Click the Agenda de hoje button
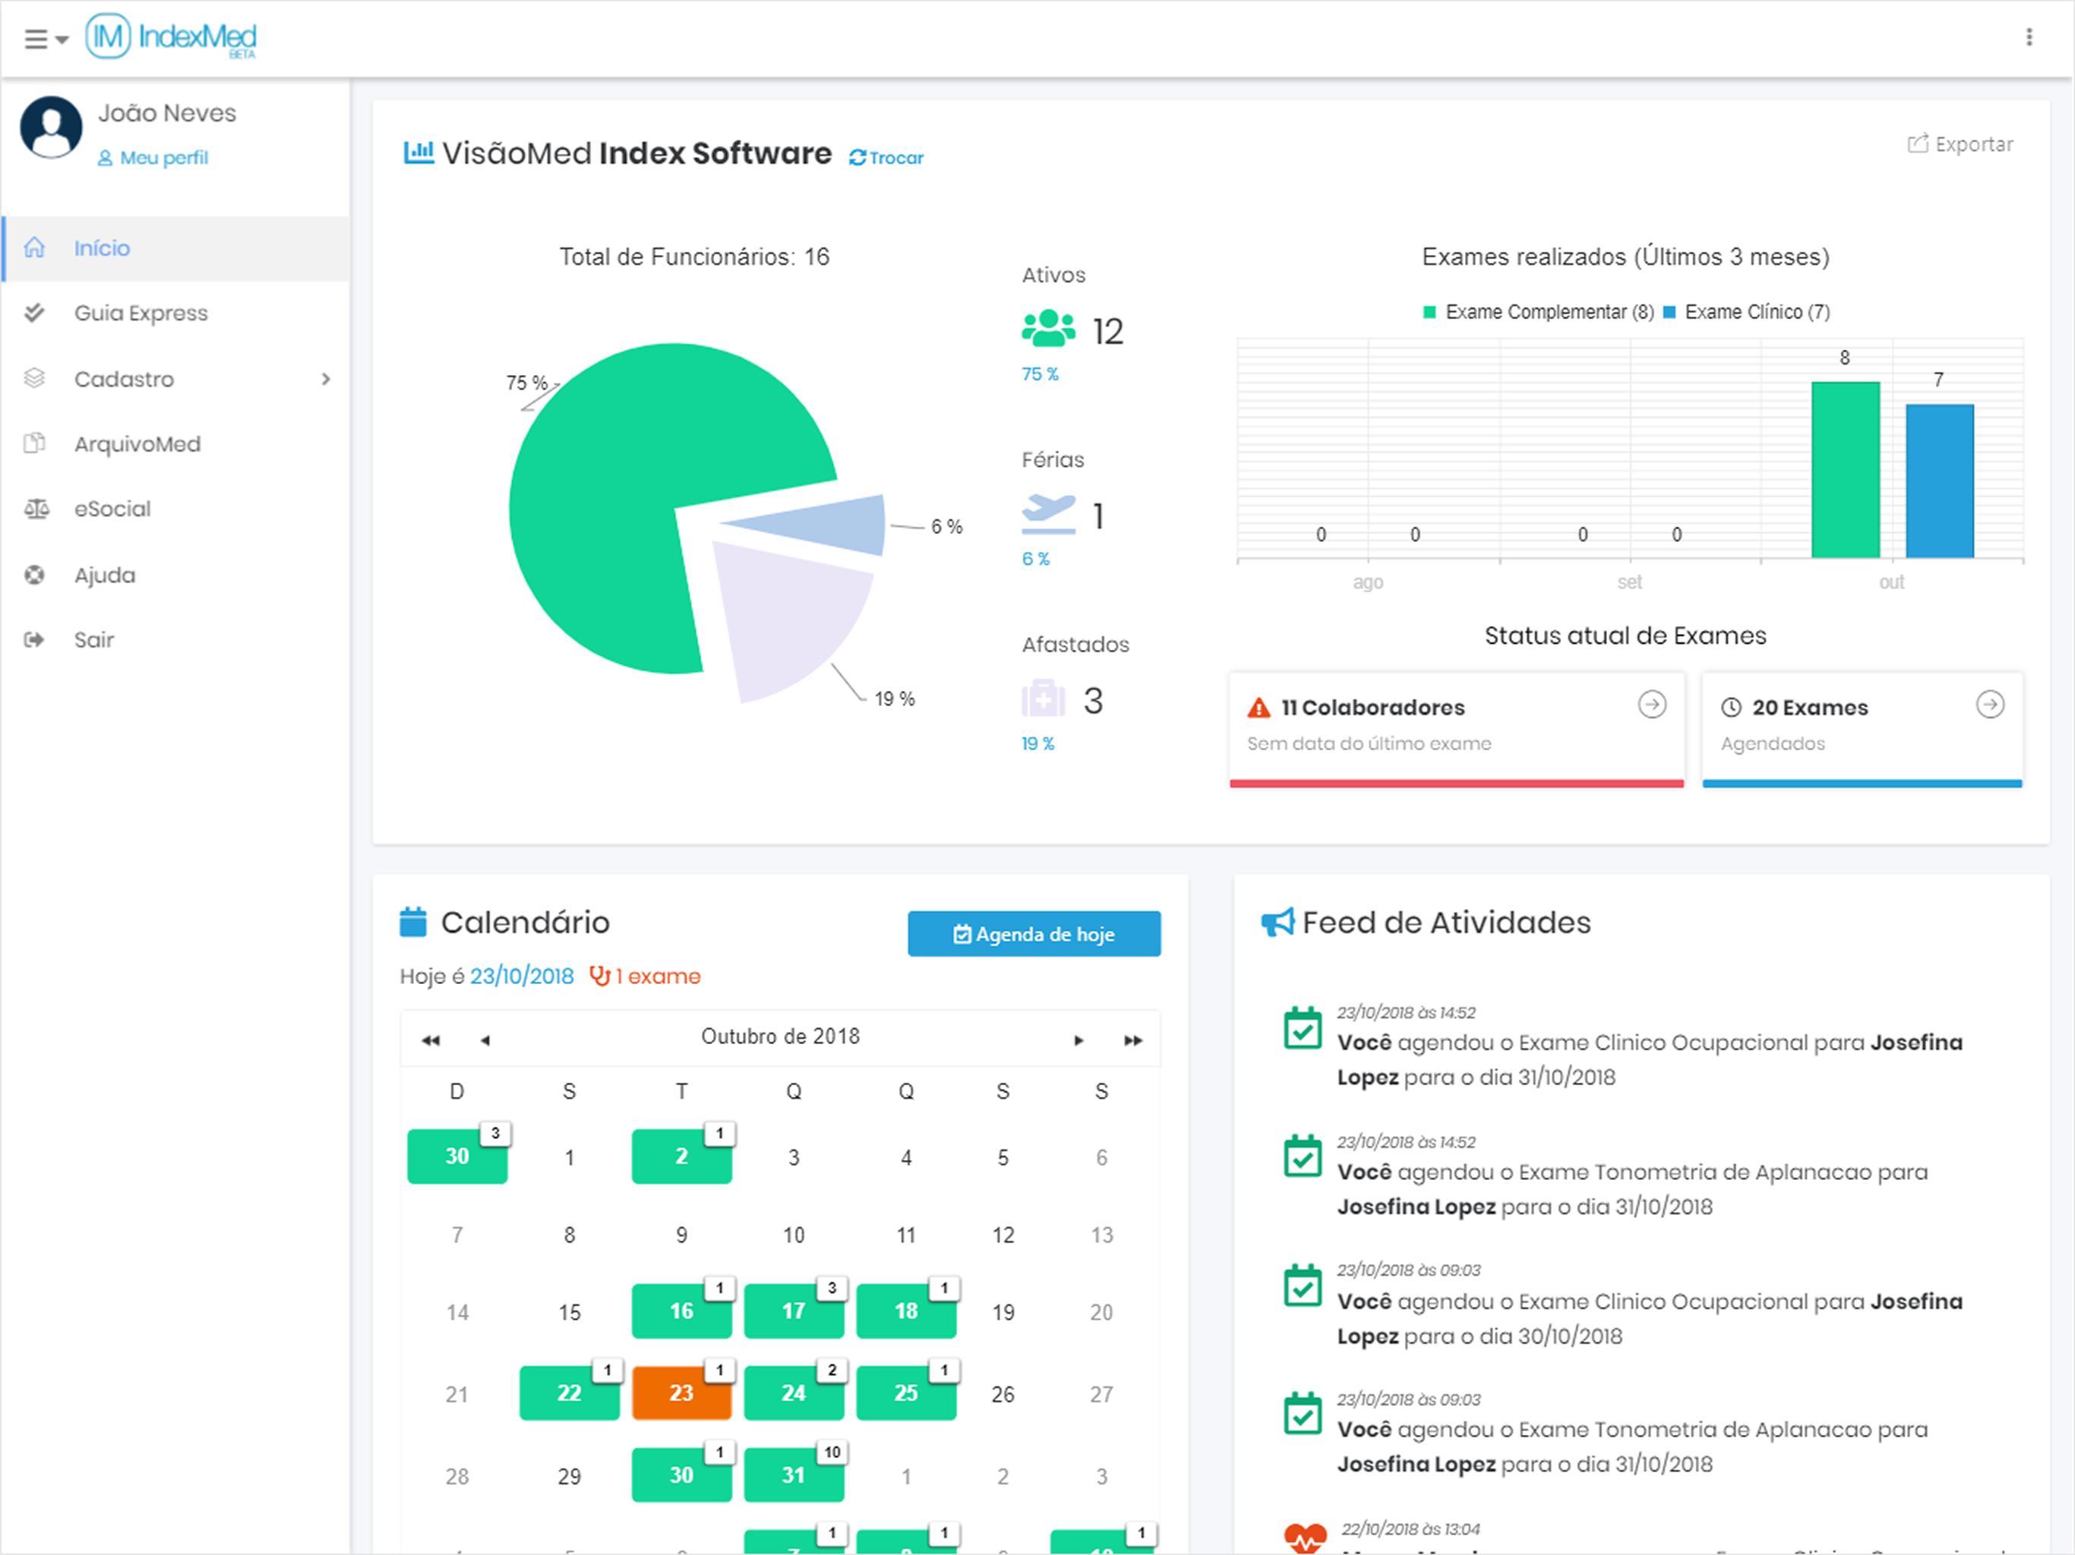 [x=1034, y=934]
